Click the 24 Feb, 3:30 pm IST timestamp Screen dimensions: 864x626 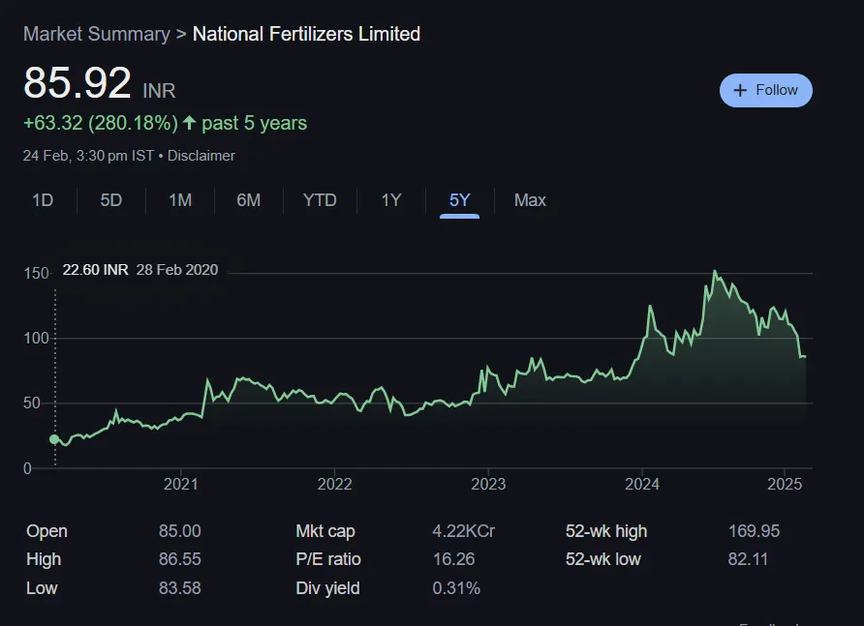click(x=88, y=156)
